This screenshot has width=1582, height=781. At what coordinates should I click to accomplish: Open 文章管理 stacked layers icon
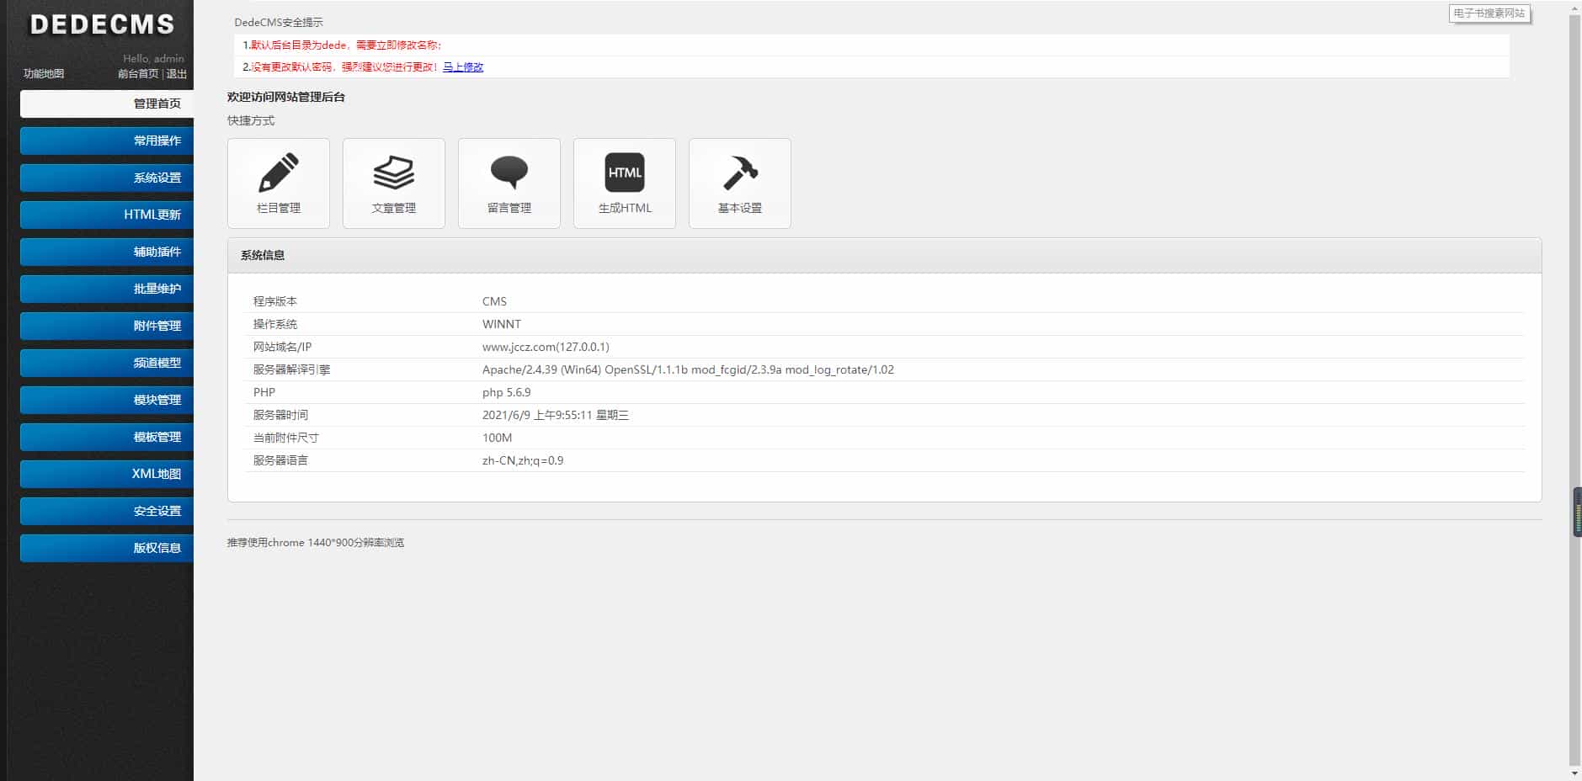pos(394,173)
